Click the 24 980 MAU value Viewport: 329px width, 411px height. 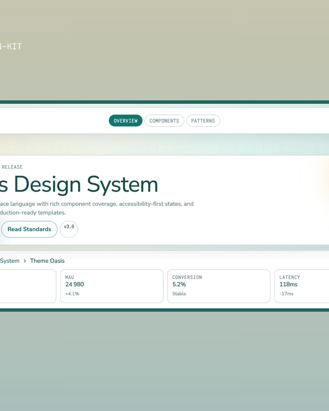click(x=74, y=284)
